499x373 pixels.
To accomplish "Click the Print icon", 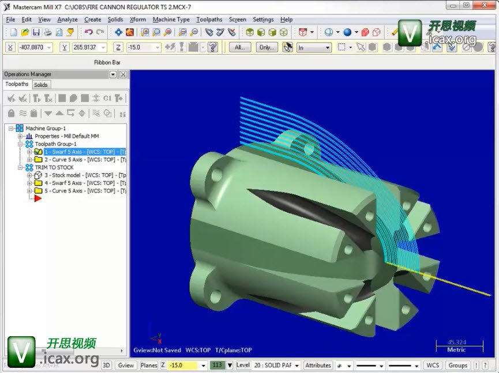I will [47, 32].
